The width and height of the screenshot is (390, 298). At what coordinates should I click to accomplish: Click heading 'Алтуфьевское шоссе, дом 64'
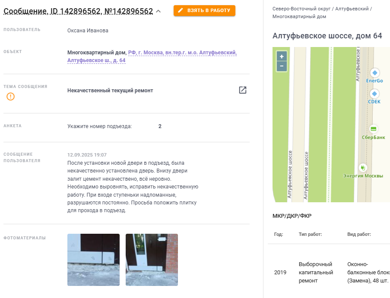click(327, 36)
